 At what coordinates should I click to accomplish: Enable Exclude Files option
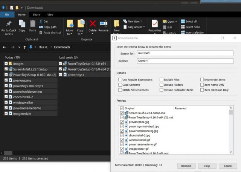pos(162,80)
